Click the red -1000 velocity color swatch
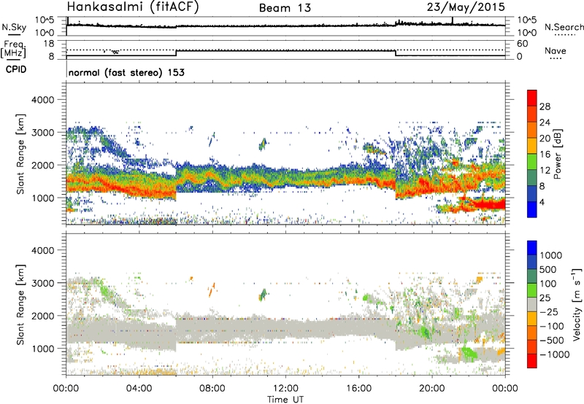 (532, 361)
